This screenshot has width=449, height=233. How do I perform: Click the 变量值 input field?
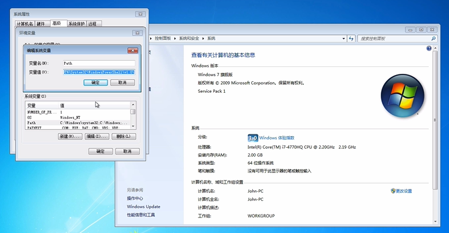click(x=99, y=72)
